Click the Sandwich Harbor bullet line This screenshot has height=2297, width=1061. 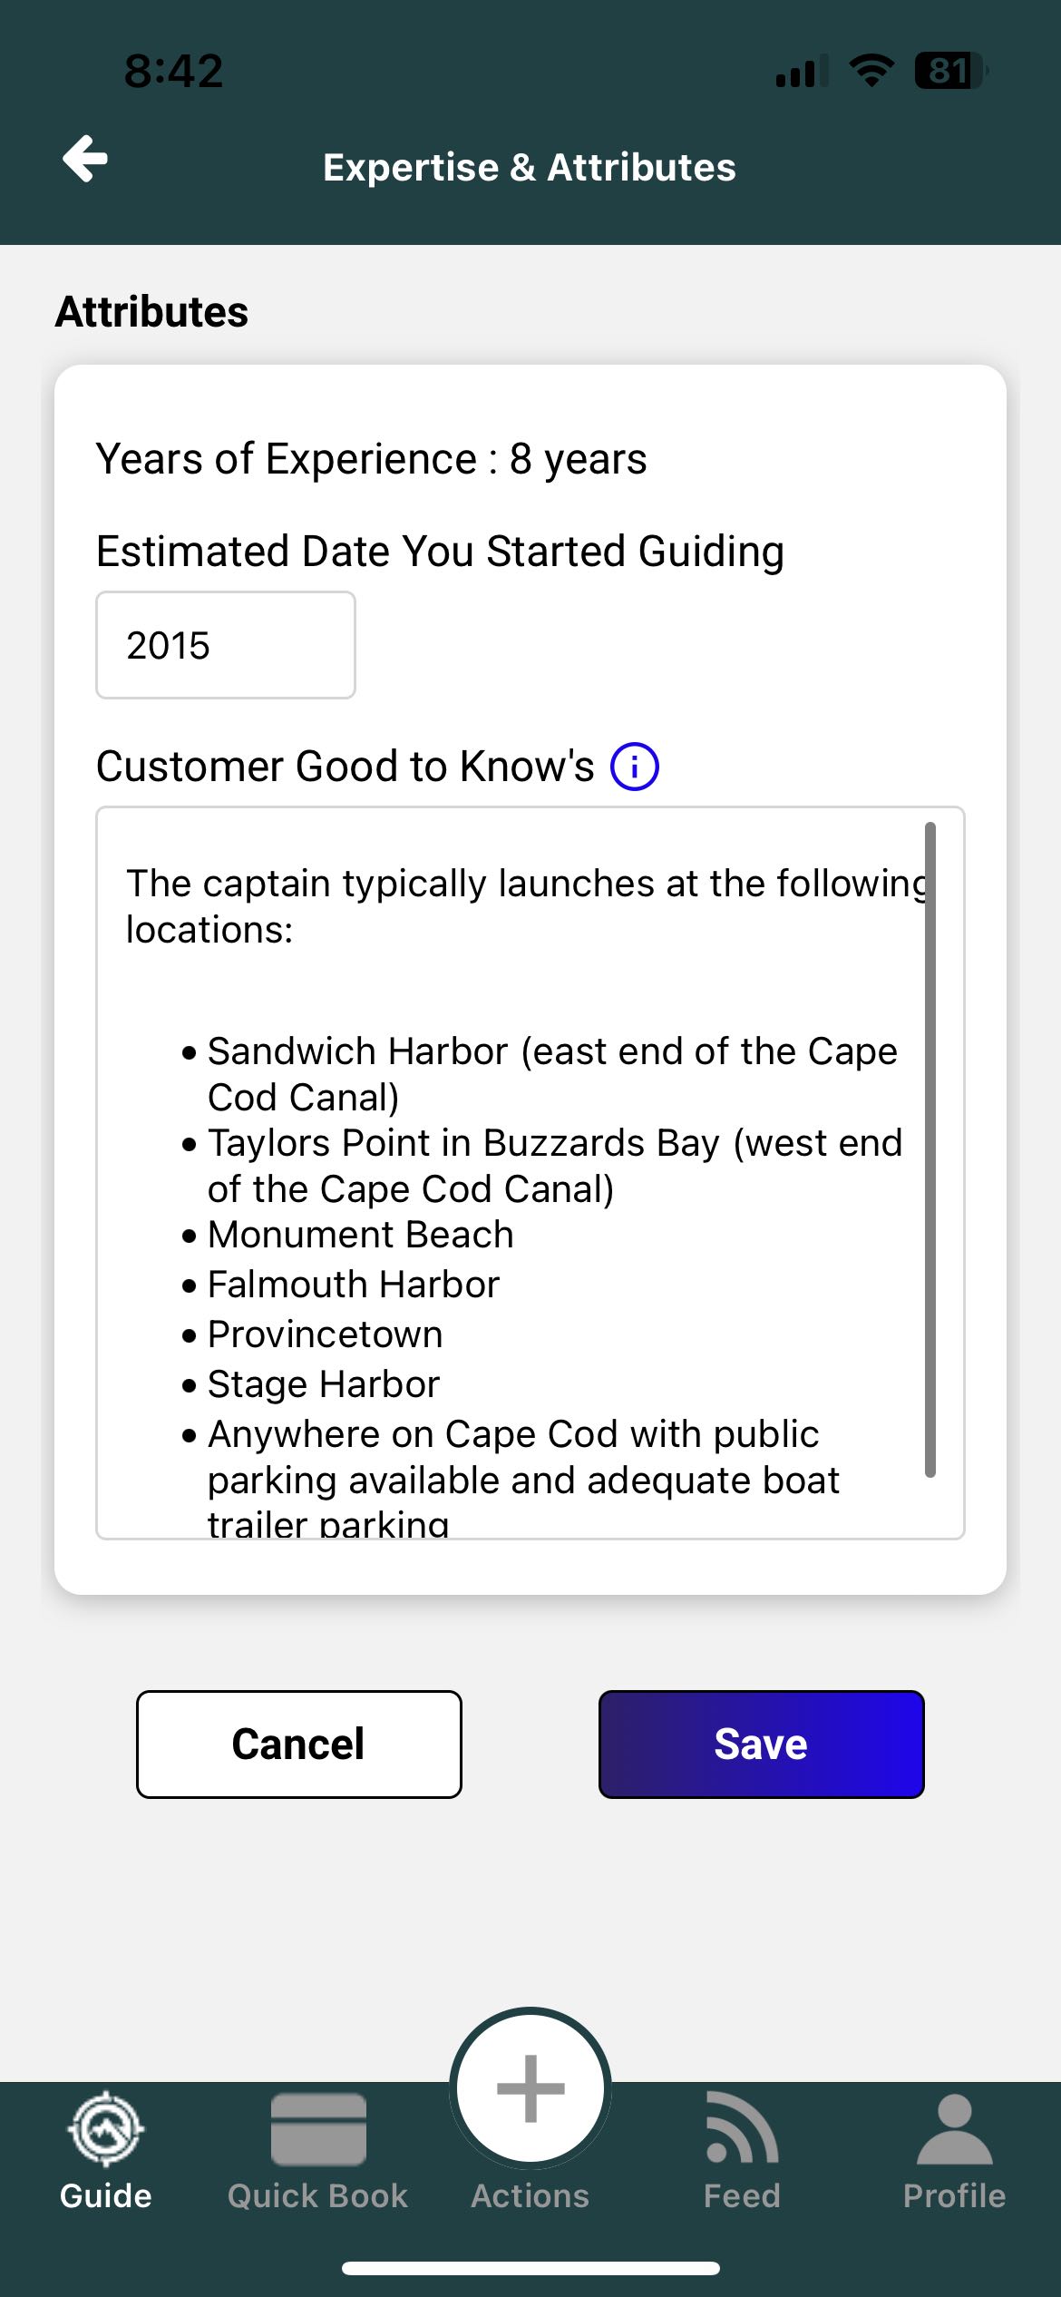(551, 1052)
